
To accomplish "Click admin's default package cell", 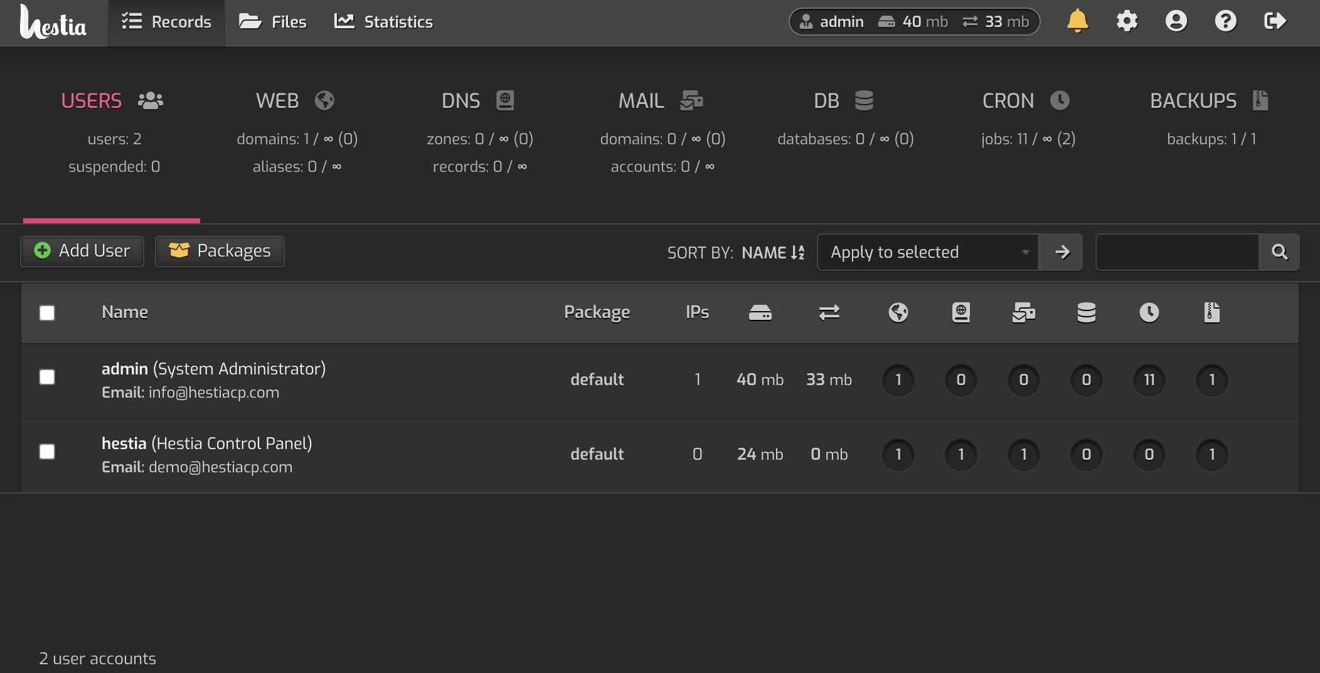I will pyautogui.click(x=597, y=379).
